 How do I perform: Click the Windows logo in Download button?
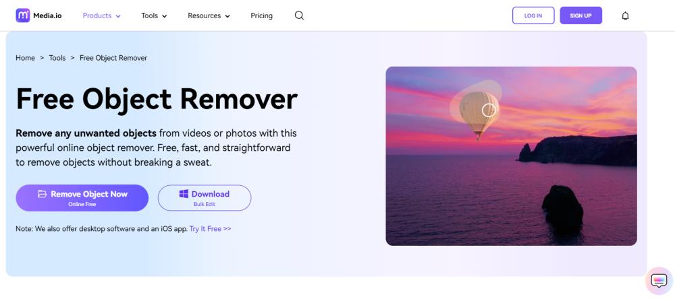point(184,194)
